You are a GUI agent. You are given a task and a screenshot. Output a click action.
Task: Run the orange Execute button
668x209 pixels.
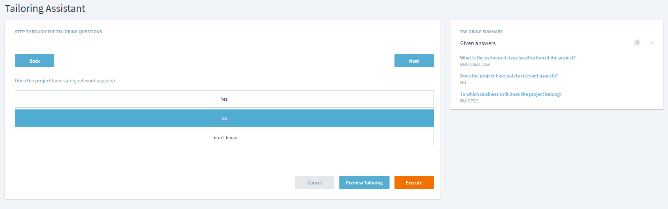[x=414, y=182]
